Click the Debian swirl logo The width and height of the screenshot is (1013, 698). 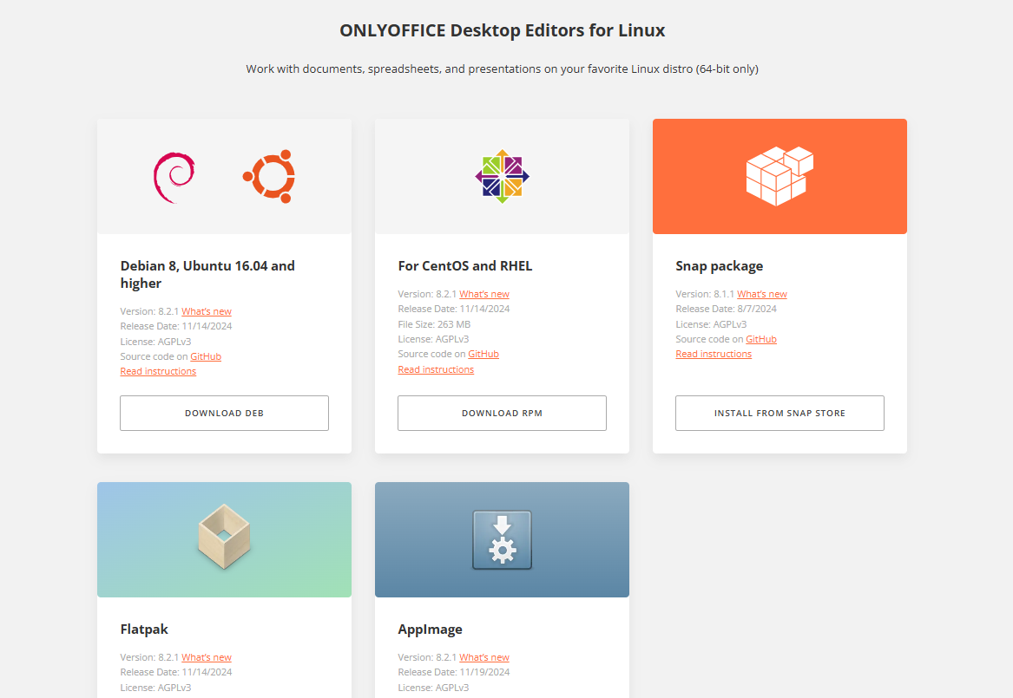click(174, 178)
